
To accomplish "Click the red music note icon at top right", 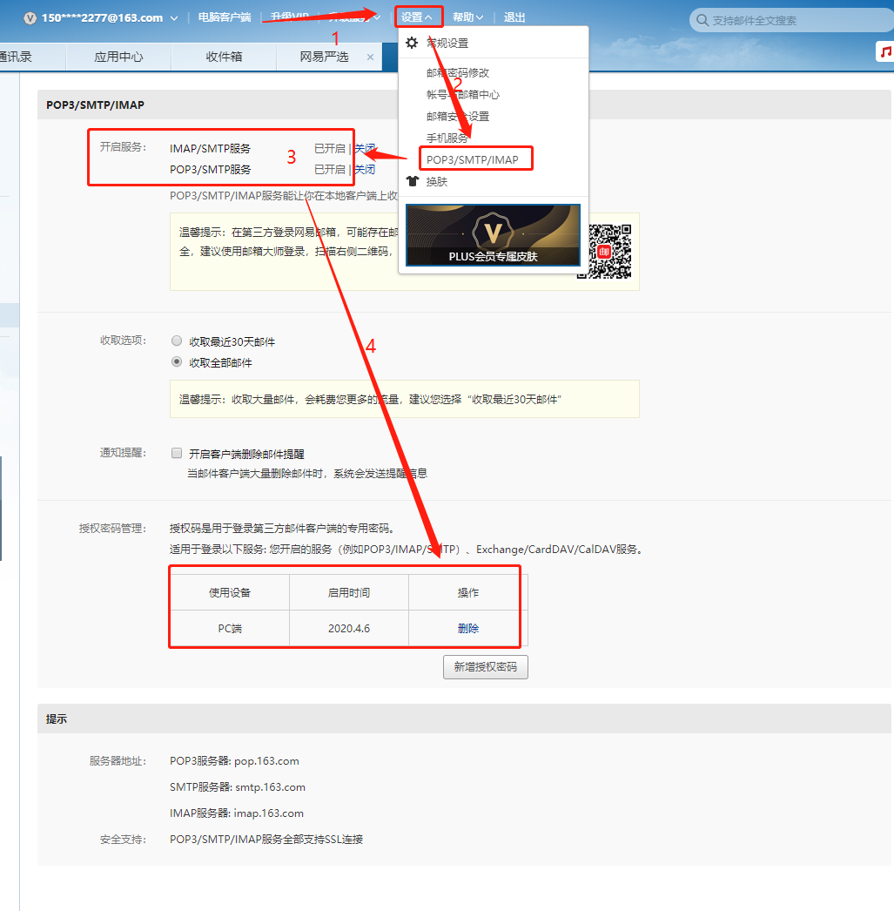I will tap(885, 52).
